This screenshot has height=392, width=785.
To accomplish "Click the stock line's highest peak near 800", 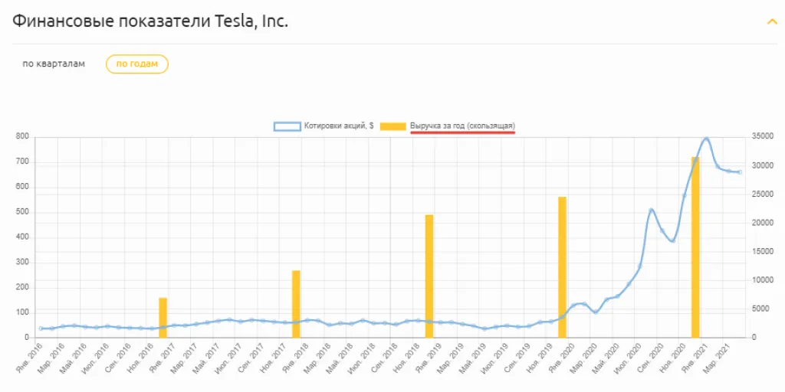I will [706, 139].
